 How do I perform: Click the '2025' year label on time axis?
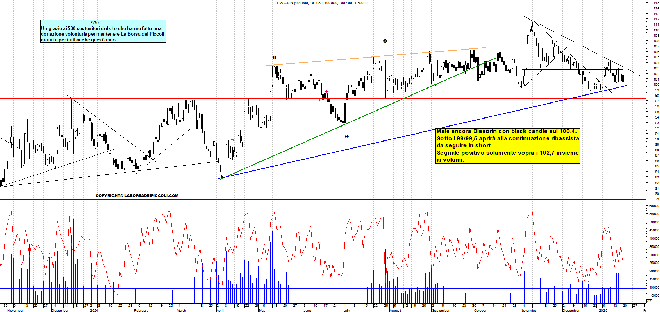tap(603, 310)
